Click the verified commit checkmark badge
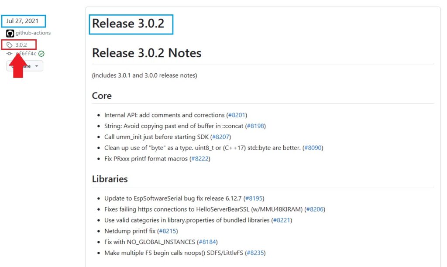 pyautogui.click(x=41, y=54)
